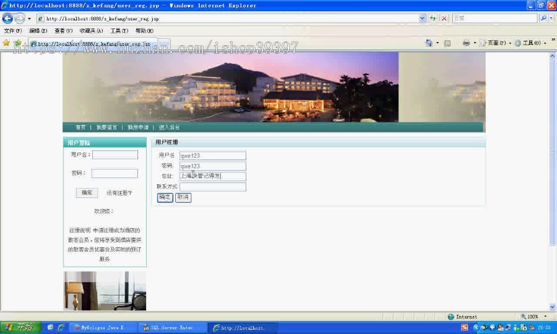557x334 pixels.
Task: Click the 没有注册? link
Action: (119, 193)
